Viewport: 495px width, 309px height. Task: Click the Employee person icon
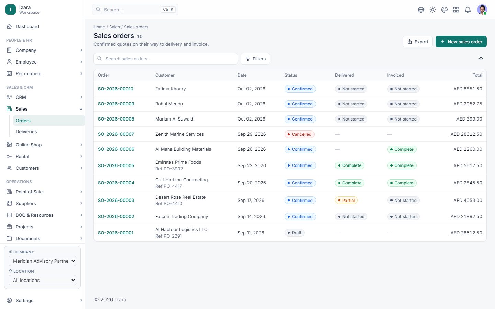point(9,62)
